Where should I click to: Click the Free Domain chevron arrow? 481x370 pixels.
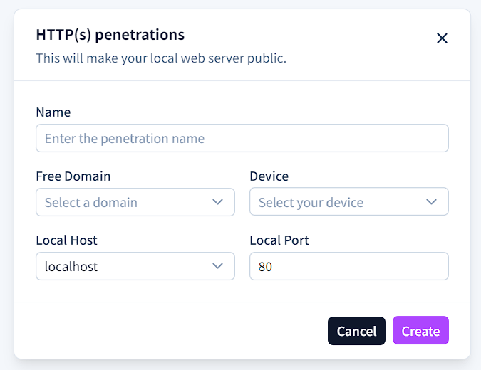[x=218, y=202]
